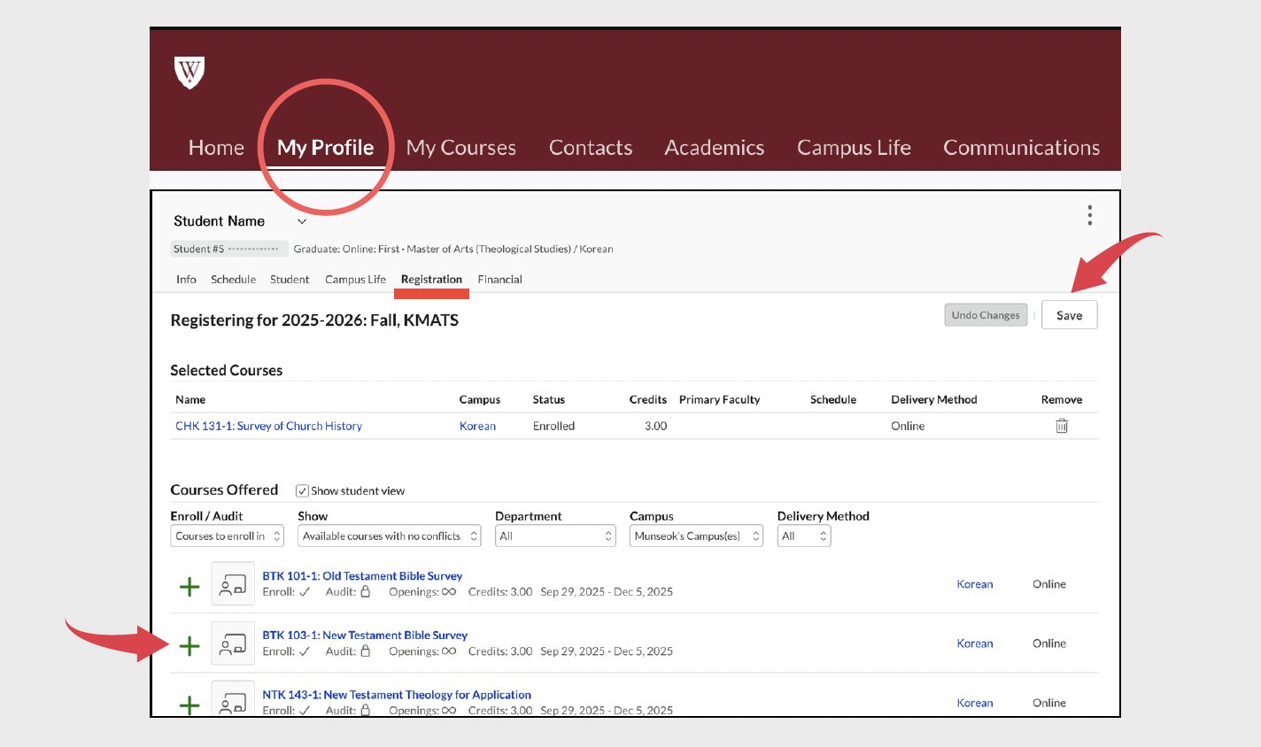
Task: Open the Delivery Method dropdown
Action: coord(803,536)
